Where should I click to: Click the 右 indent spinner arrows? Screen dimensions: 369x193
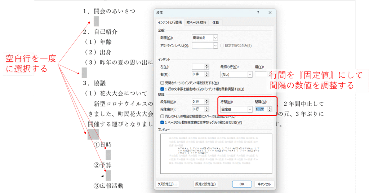click(207, 74)
